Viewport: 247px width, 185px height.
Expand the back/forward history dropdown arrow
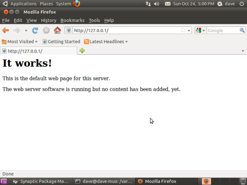point(26,31)
